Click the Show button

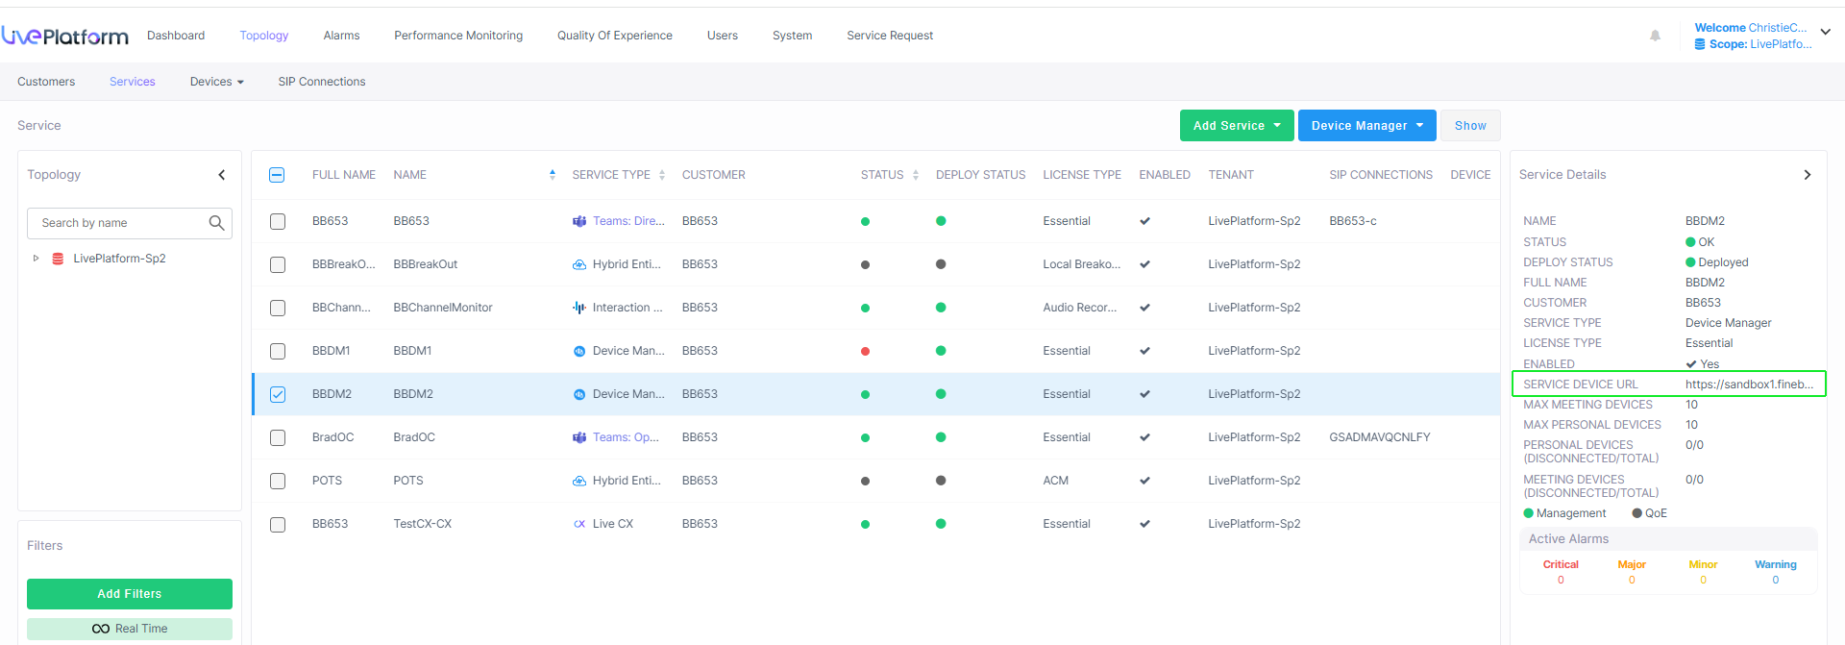(x=1469, y=126)
